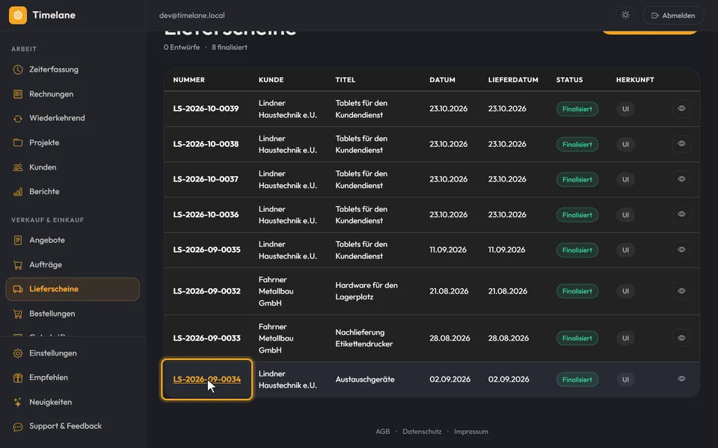Click the Neuigkeiten sparkle icon
This screenshot has width=718, height=448.
[18, 402]
